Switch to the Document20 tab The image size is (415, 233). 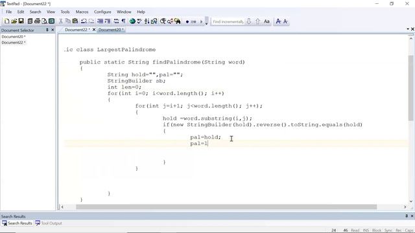coord(111,30)
